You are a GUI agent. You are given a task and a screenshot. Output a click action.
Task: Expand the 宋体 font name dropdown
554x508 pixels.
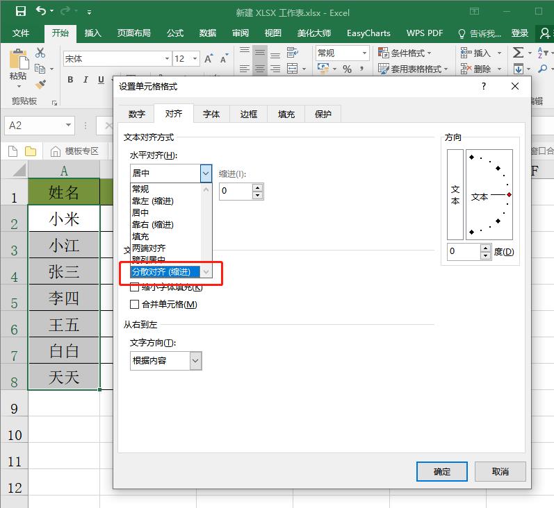click(167, 58)
